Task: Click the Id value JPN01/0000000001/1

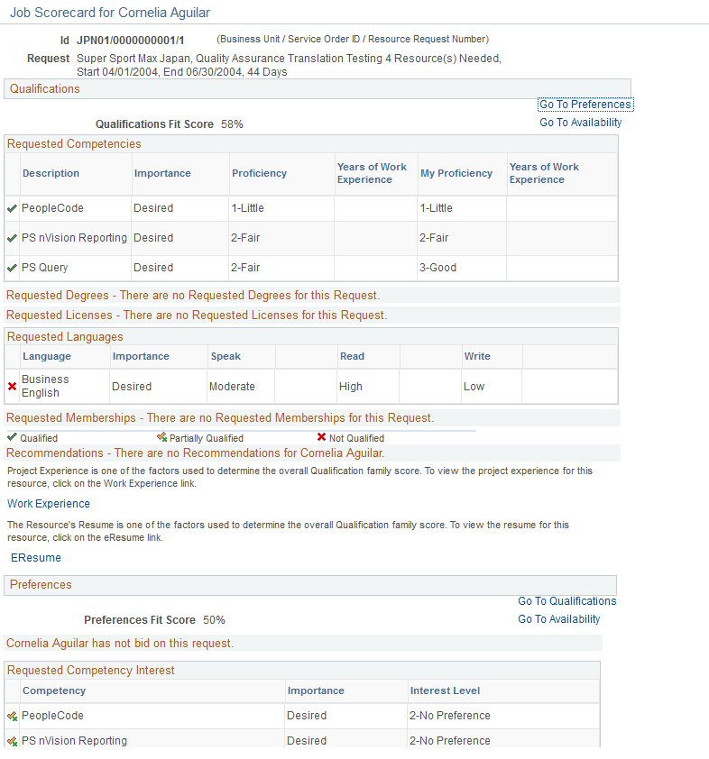Action: [130, 41]
